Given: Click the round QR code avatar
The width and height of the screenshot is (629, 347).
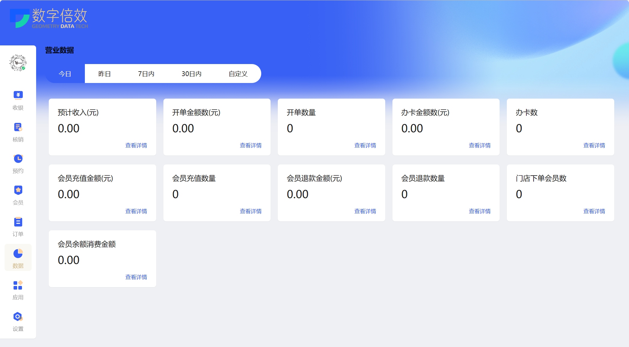Looking at the screenshot, I should (x=18, y=63).
